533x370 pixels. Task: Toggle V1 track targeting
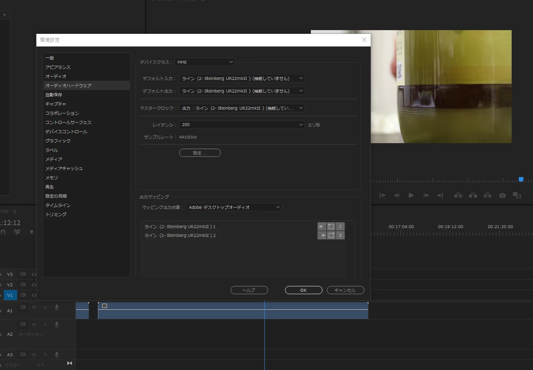click(10, 295)
